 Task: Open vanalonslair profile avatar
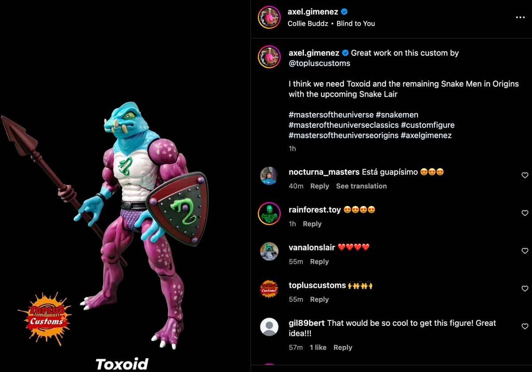(269, 251)
